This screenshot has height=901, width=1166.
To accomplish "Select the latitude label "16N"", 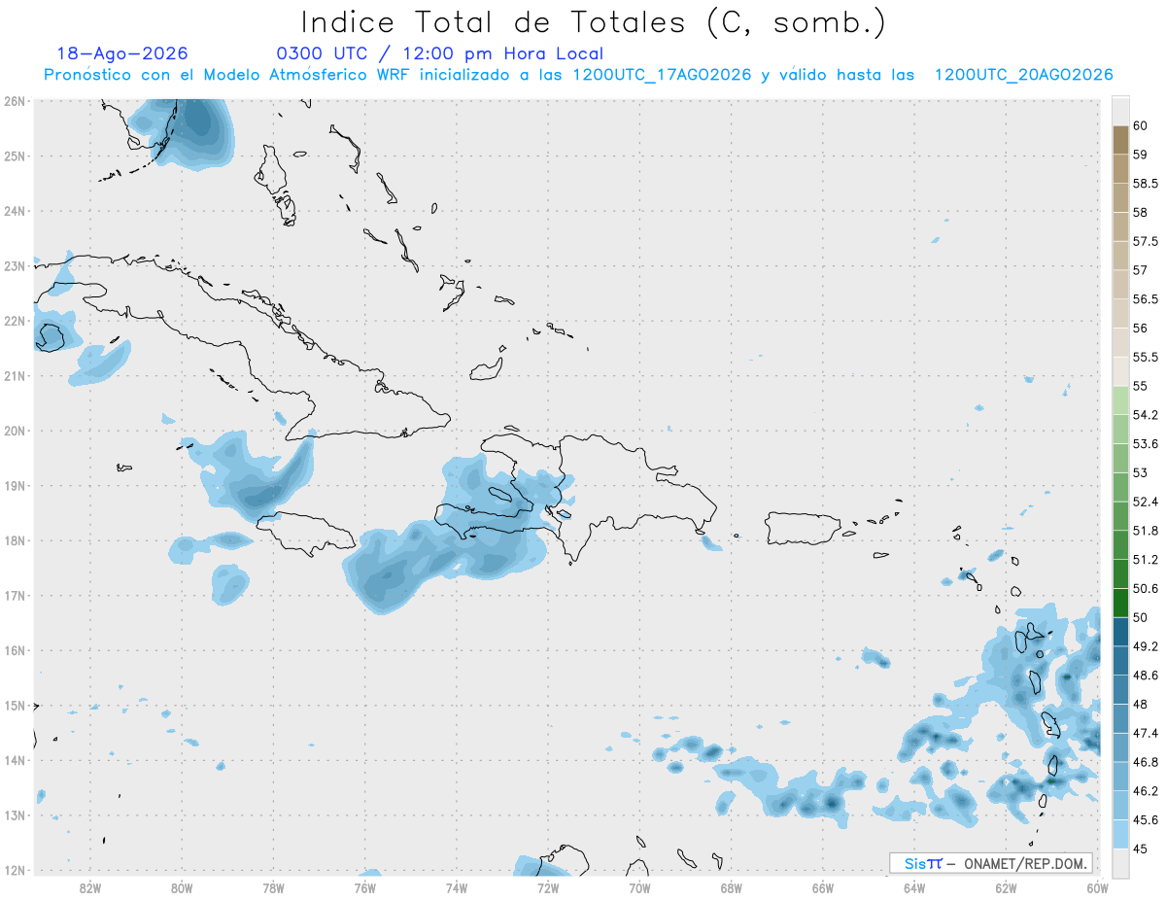I will pos(15,650).
